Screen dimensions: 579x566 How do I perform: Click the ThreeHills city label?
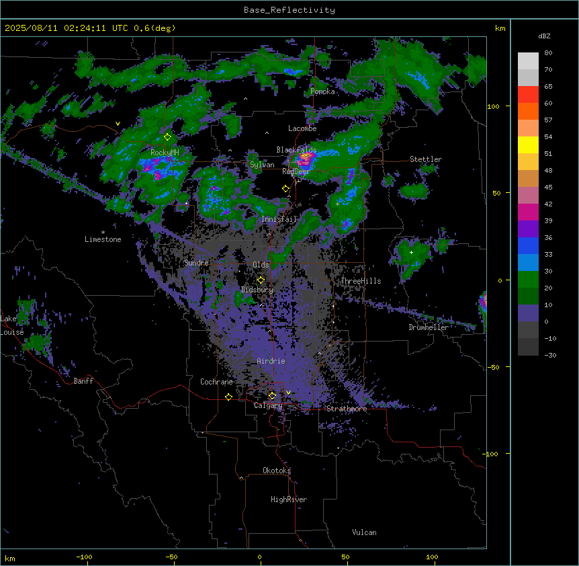point(361,281)
